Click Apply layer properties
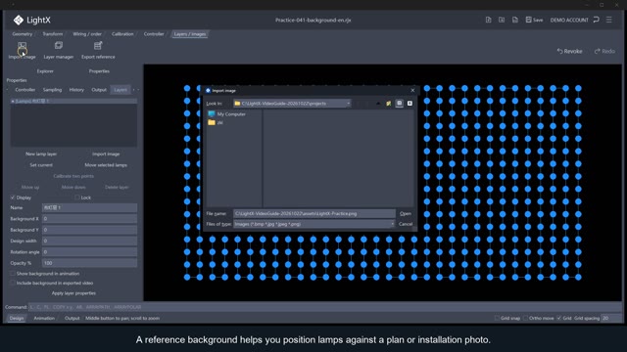Screen dimensions: 627x352 pos(73,293)
